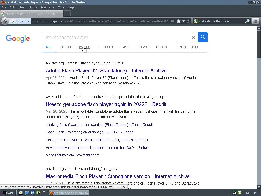
Task: Select the 'standalone flash player' browser tab
Action: (32, 14)
